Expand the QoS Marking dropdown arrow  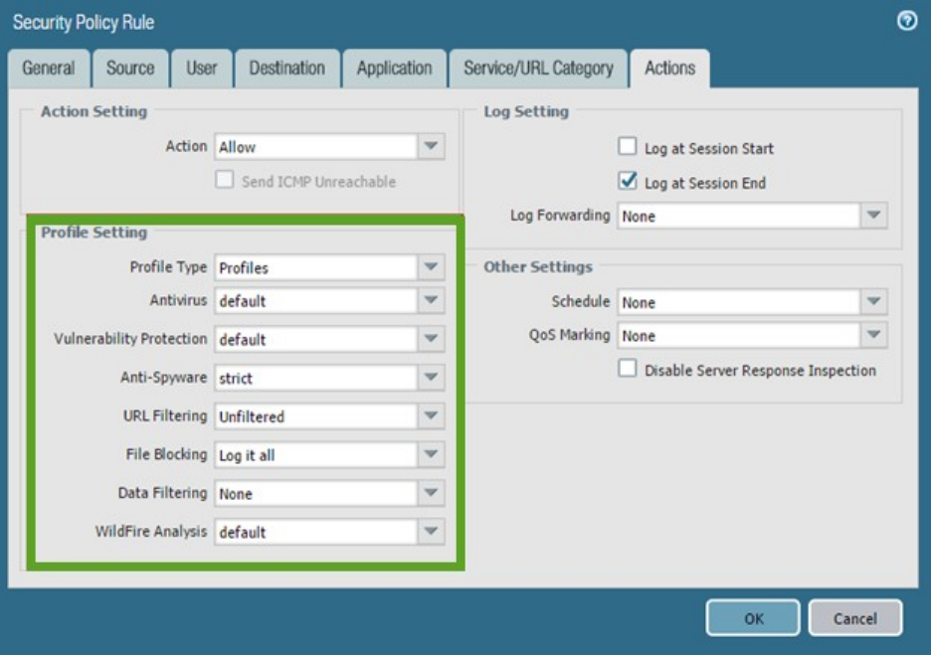pyautogui.click(x=874, y=335)
